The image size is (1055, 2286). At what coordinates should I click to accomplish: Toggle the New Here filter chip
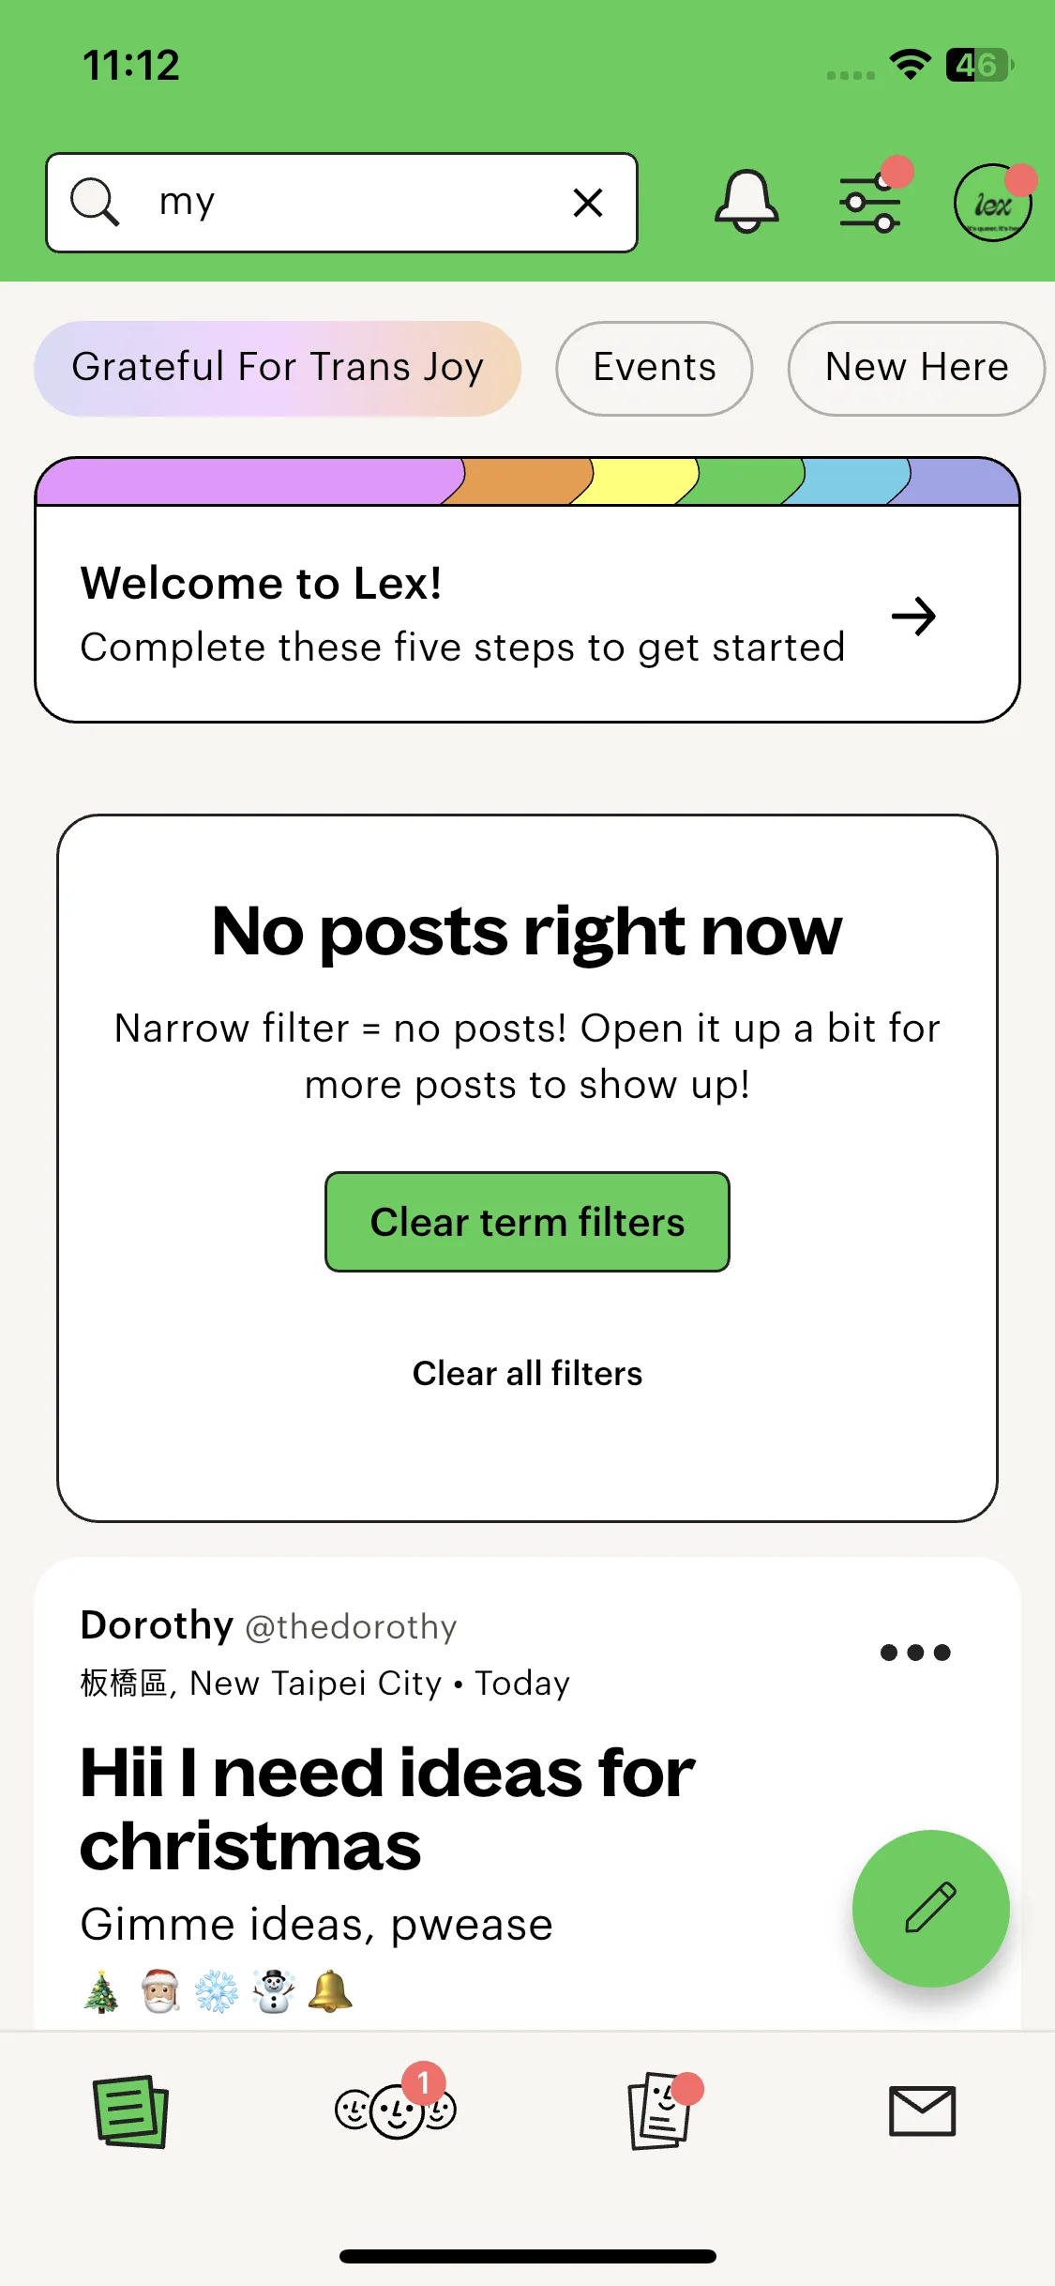point(916,368)
